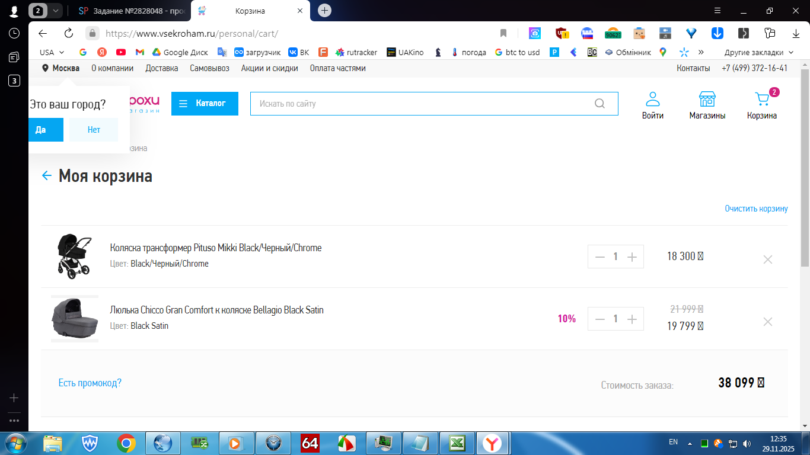Click the red shield extension icon
The image size is (810, 455).
[x=562, y=33]
